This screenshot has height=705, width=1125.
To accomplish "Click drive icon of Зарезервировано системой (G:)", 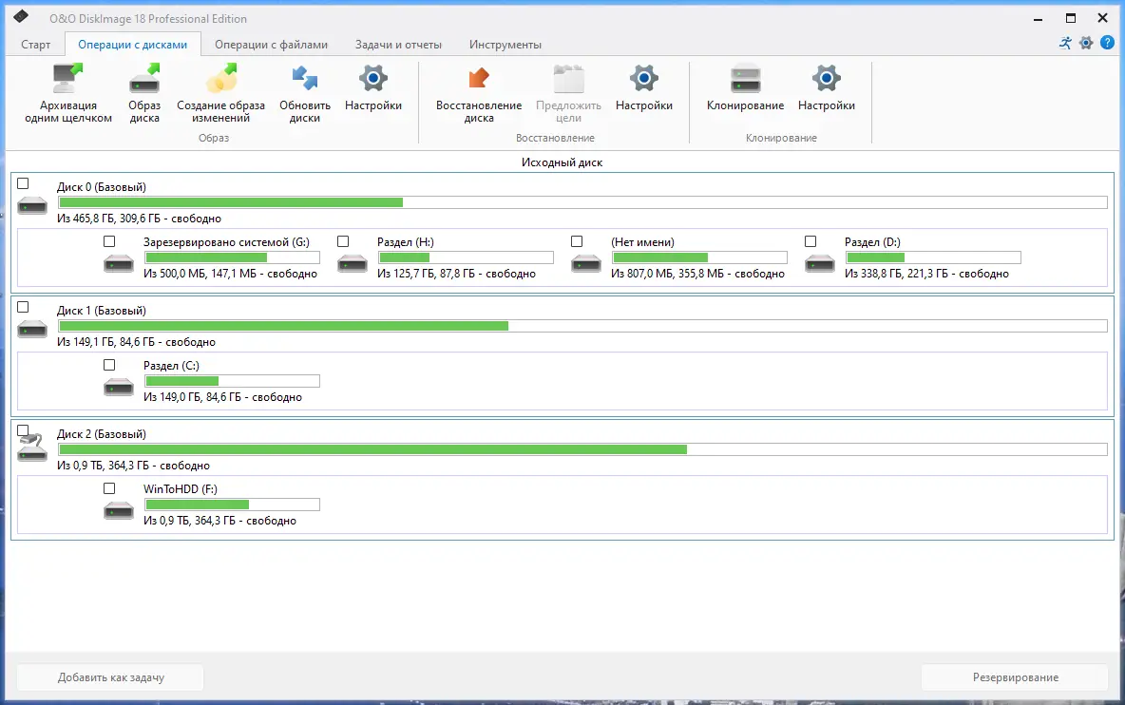I will pos(119,263).
